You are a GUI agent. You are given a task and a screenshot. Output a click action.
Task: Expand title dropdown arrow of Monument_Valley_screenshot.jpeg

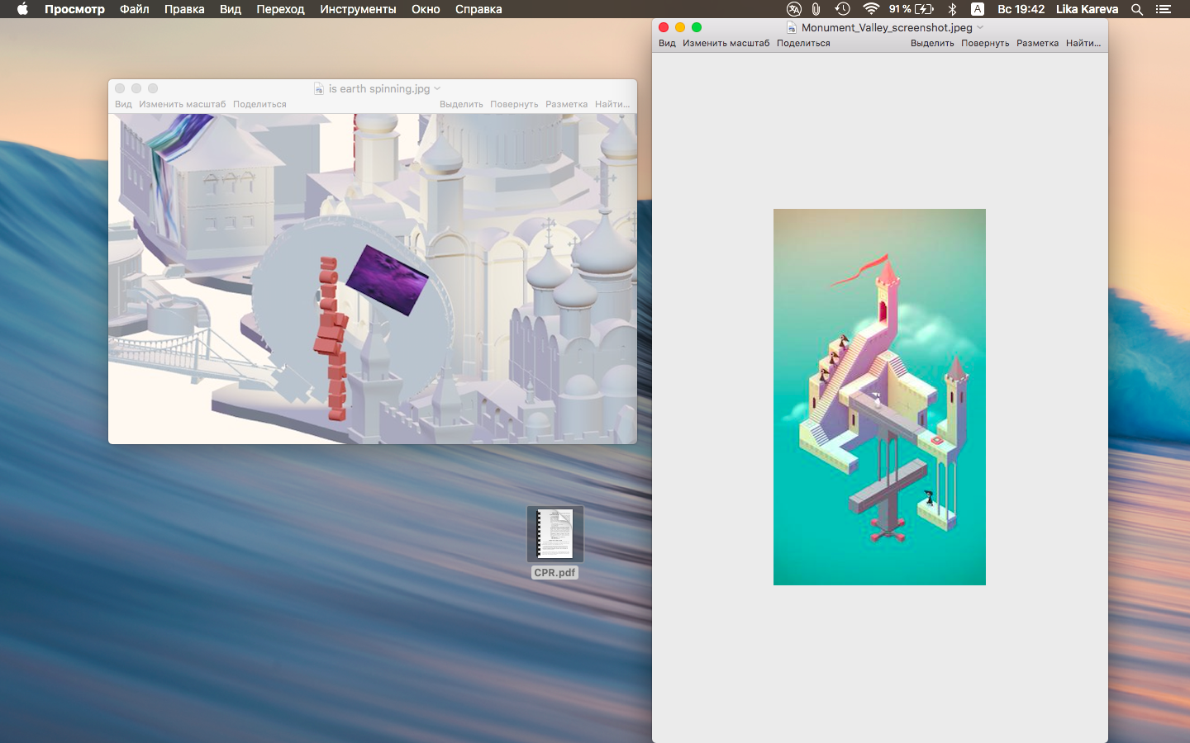980,27
